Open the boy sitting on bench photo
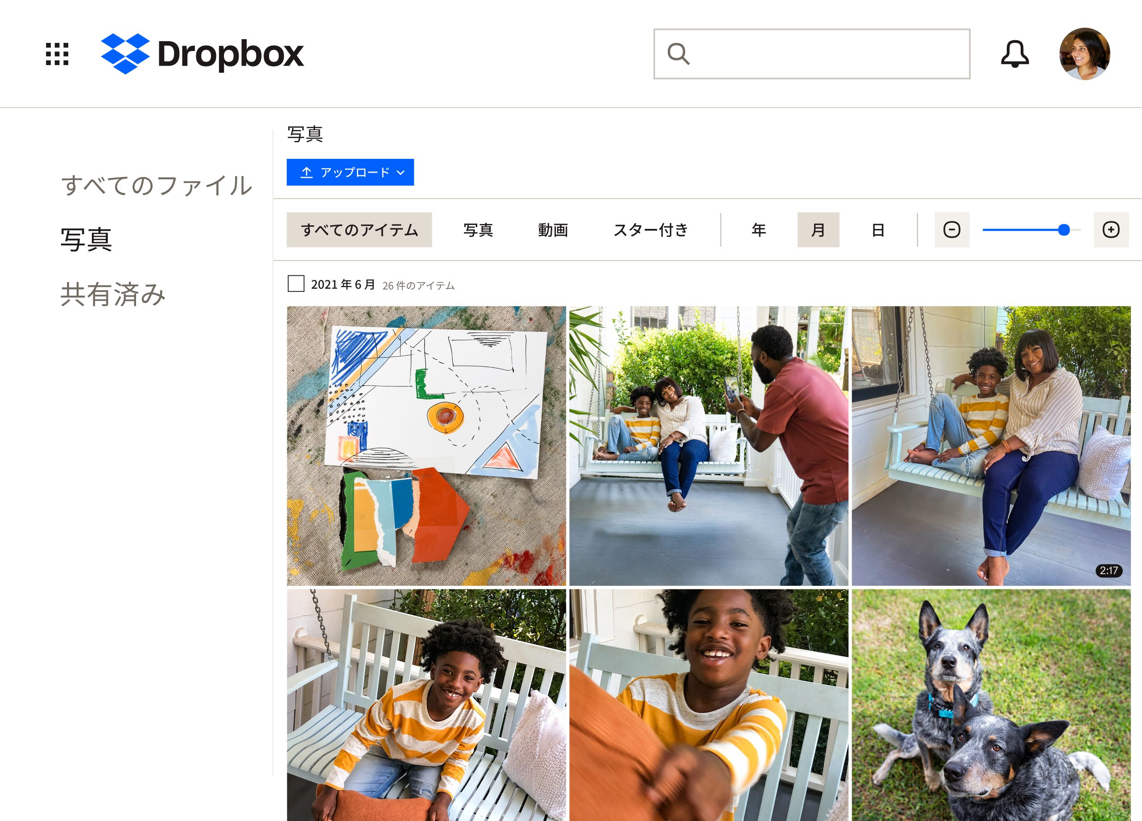 pyautogui.click(x=426, y=705)
